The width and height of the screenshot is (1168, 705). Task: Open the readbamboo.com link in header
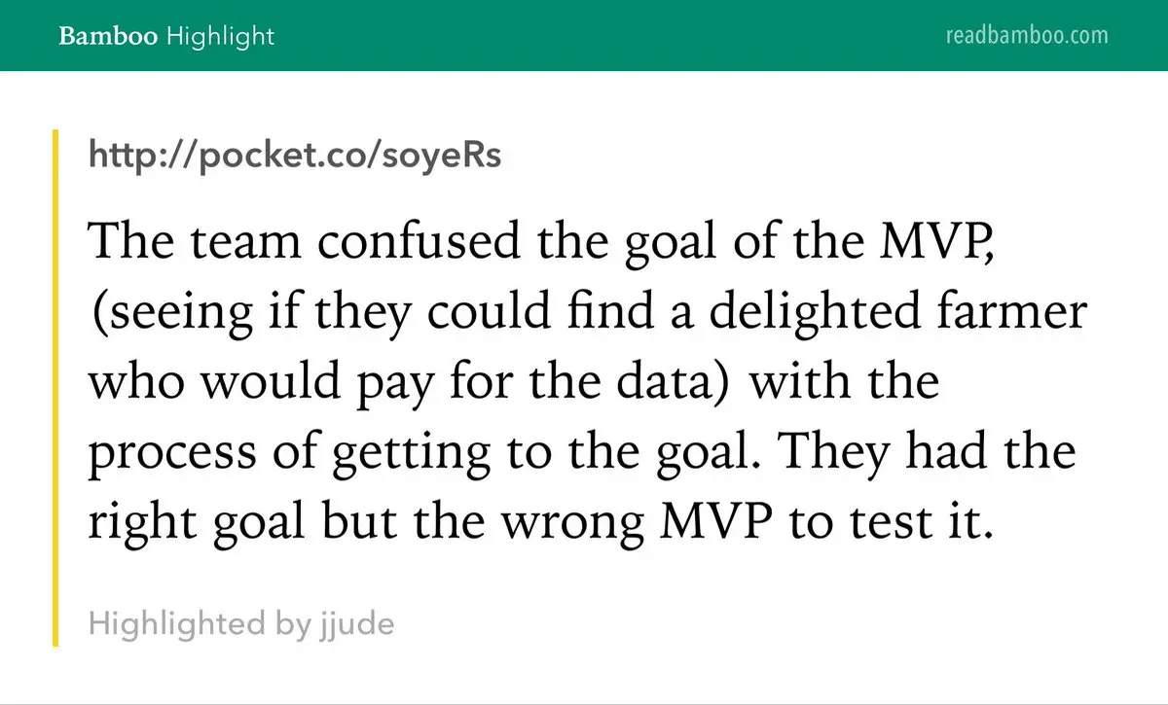click(1027, 36)
